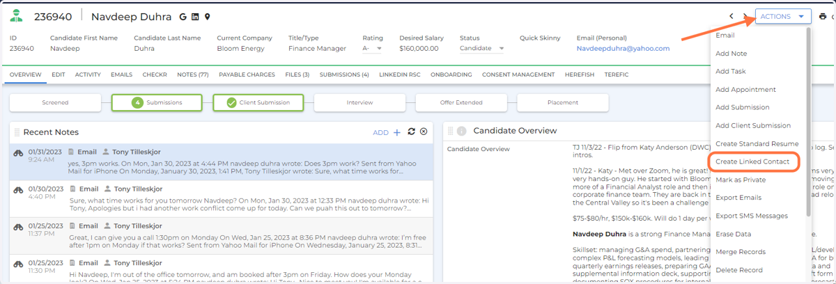Click drag handle of Recent Notes panel
Viewport: 836px width, 284px height.
coord(17,132)
